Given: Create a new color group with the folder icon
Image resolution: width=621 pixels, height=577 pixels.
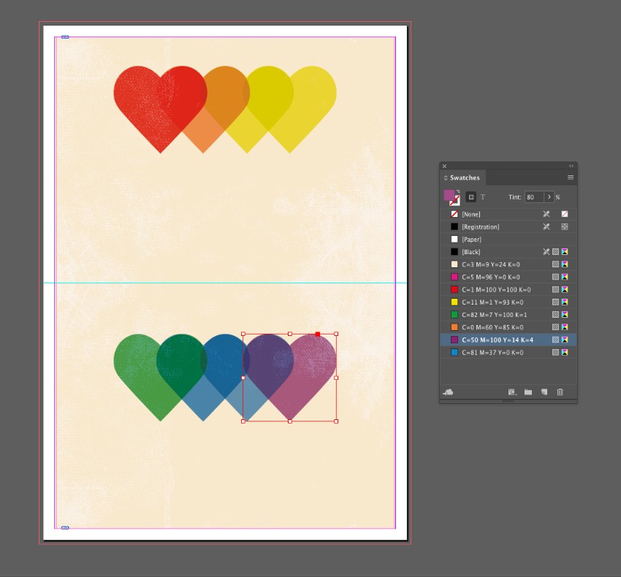Looking at the screenshot, I should (x=527, y=391).
